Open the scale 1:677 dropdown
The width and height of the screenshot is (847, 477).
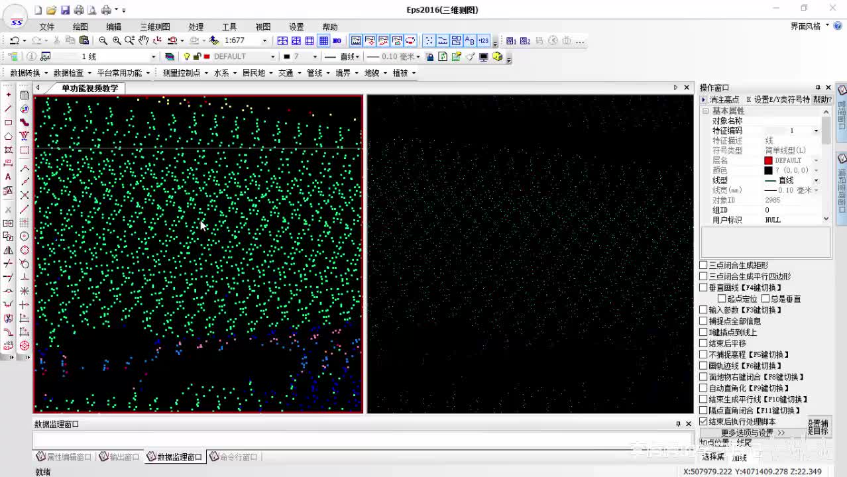coord(264,41)
